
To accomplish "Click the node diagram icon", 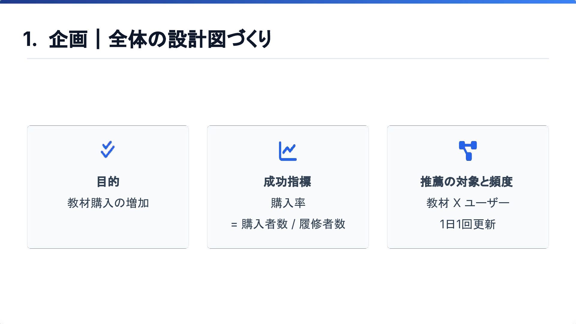I will click(x=468, y=151).
